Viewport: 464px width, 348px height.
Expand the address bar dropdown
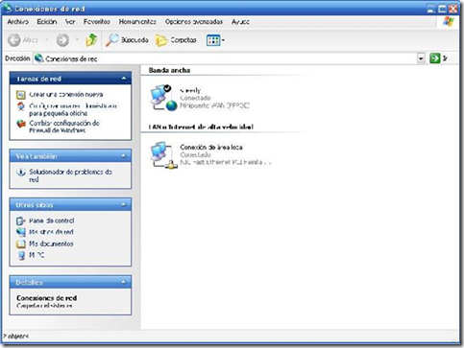(x=421, y=58)
